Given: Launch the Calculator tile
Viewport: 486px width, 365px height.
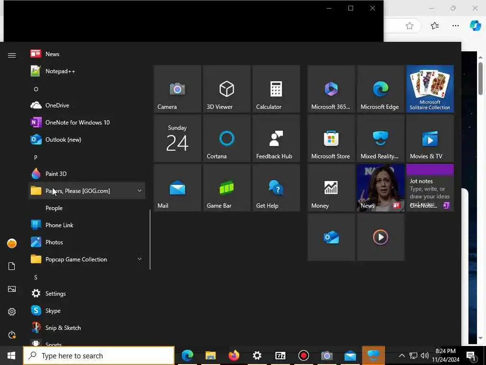Looking at the screenshot, I should [x=276, y=89].
